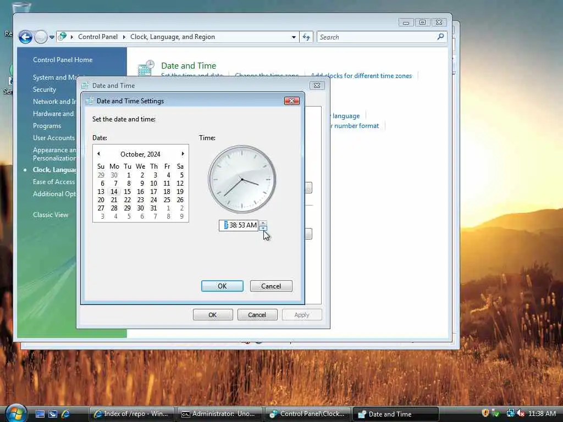Open the Windows Start orb
This screenshot has width=563, height=422.
16,413
